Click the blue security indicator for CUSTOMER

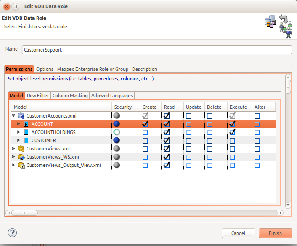tap(117, 140)
